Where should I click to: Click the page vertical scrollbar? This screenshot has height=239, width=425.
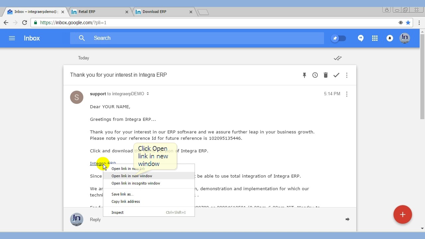422,76
